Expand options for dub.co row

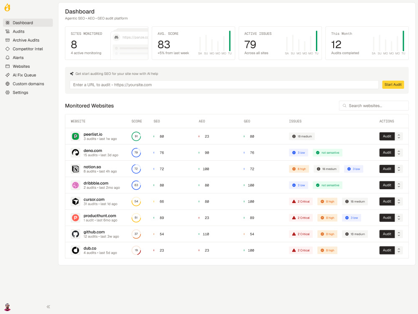click(399, 250)
